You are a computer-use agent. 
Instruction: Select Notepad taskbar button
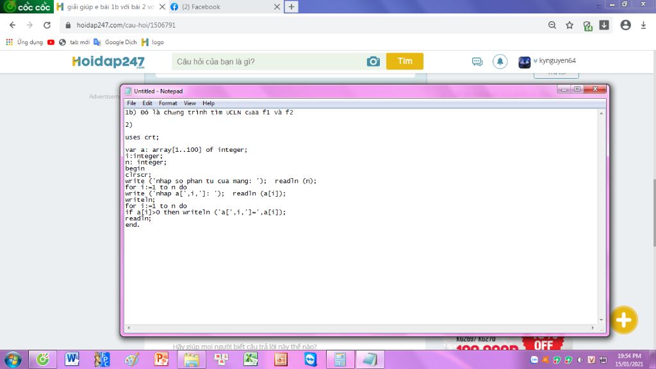(370, 360)
